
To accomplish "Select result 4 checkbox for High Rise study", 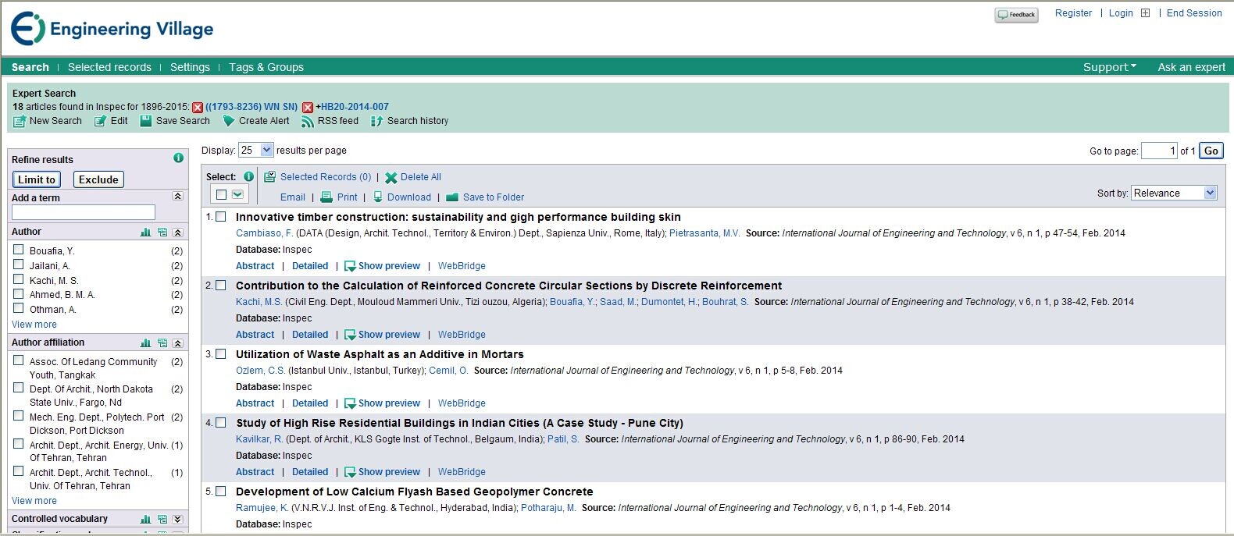I will [x=221, y=423].
